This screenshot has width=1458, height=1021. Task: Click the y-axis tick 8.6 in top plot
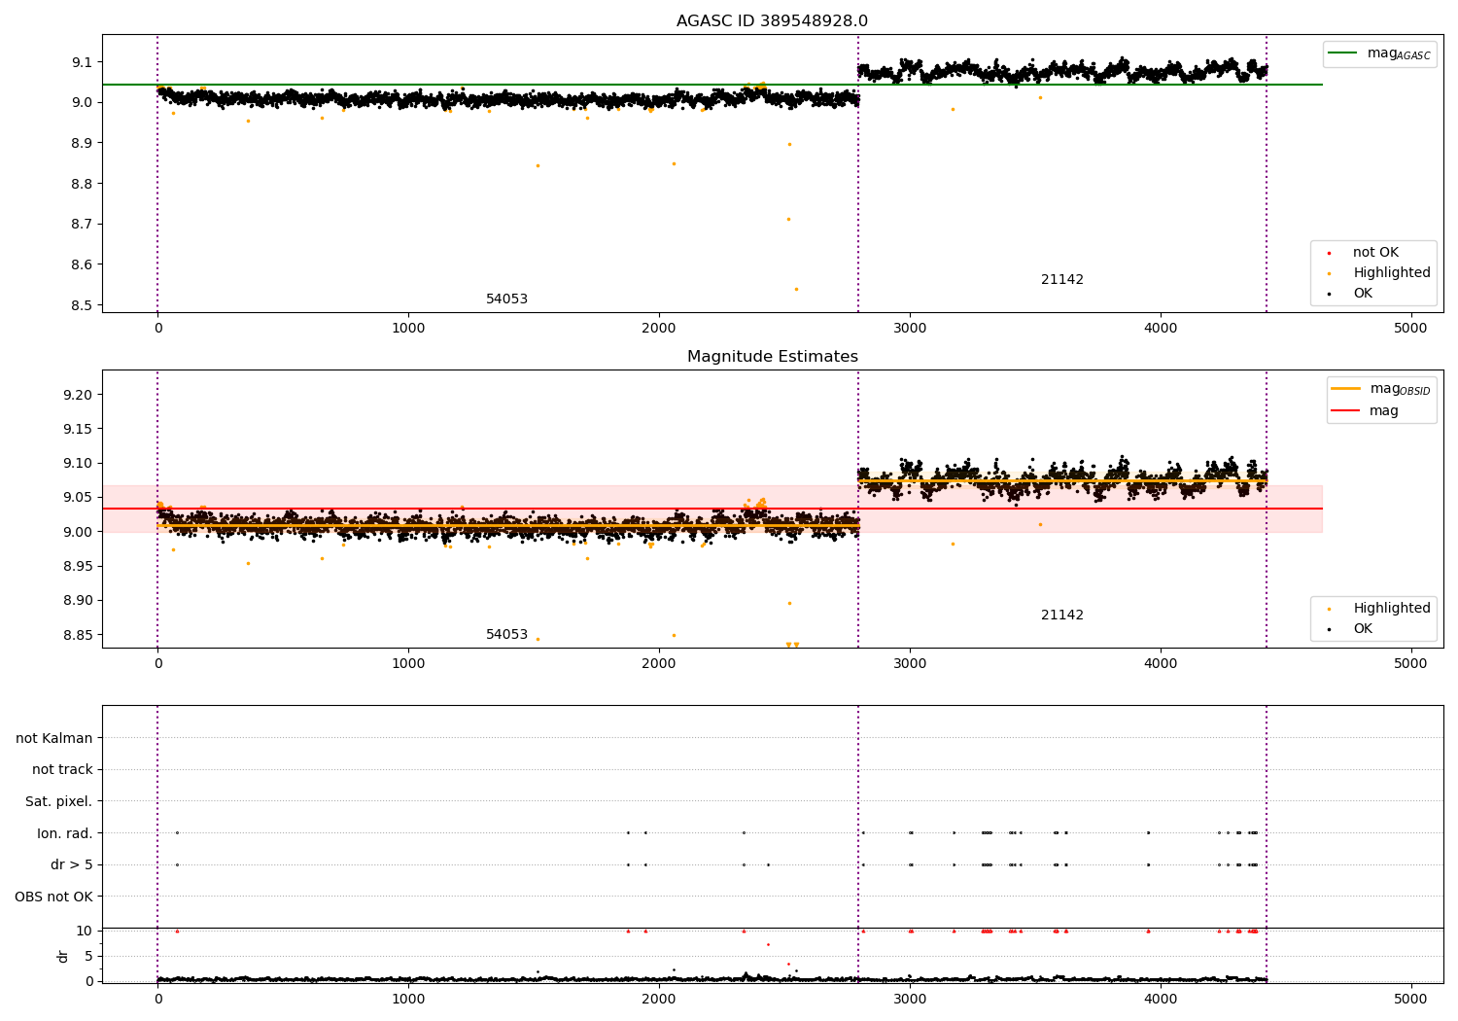click(82, 264)
